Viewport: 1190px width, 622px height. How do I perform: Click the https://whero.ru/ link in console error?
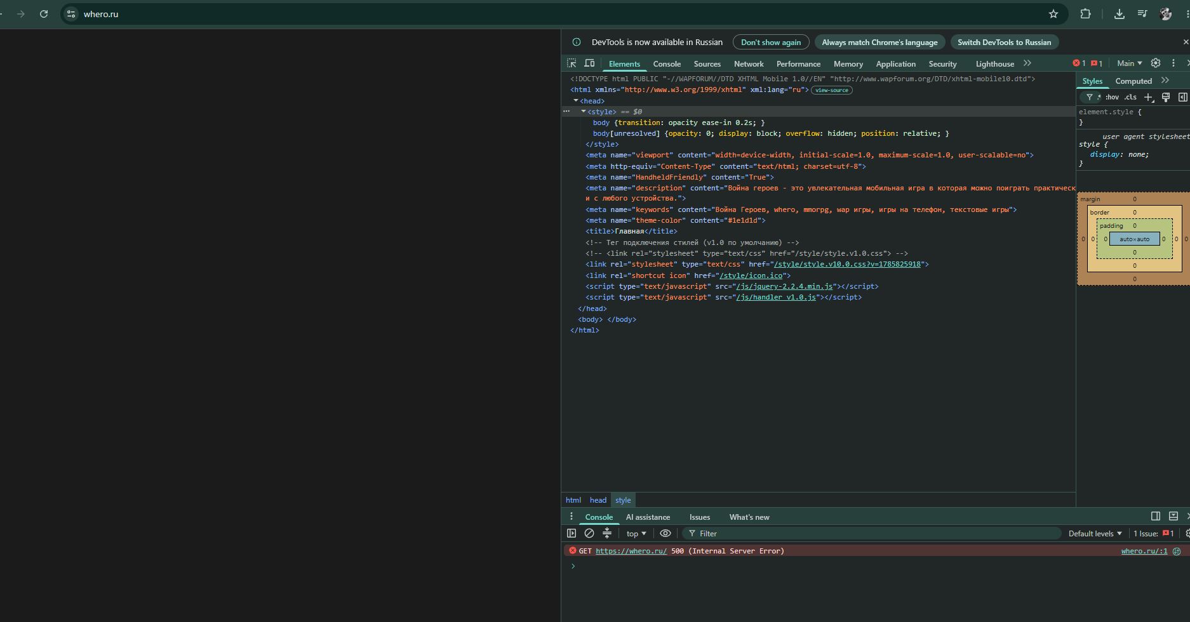click(x=631, y=551)
